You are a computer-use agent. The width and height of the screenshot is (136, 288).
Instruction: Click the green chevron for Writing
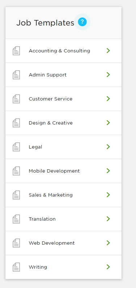pos(108,267)
